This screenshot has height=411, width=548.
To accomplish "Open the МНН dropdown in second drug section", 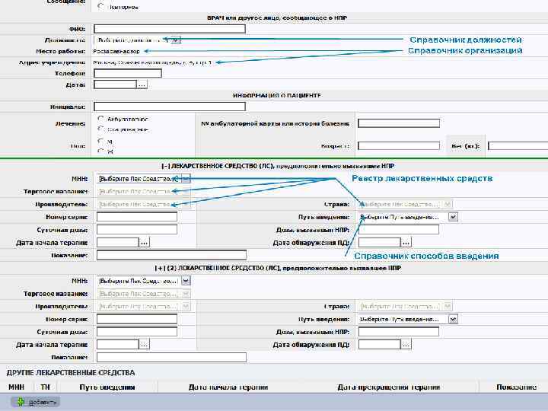I will coord(186,281).
